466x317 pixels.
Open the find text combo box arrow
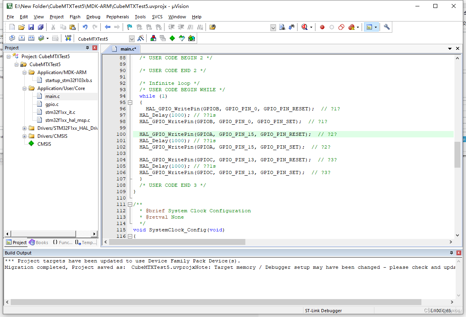[x=273, y=27]
